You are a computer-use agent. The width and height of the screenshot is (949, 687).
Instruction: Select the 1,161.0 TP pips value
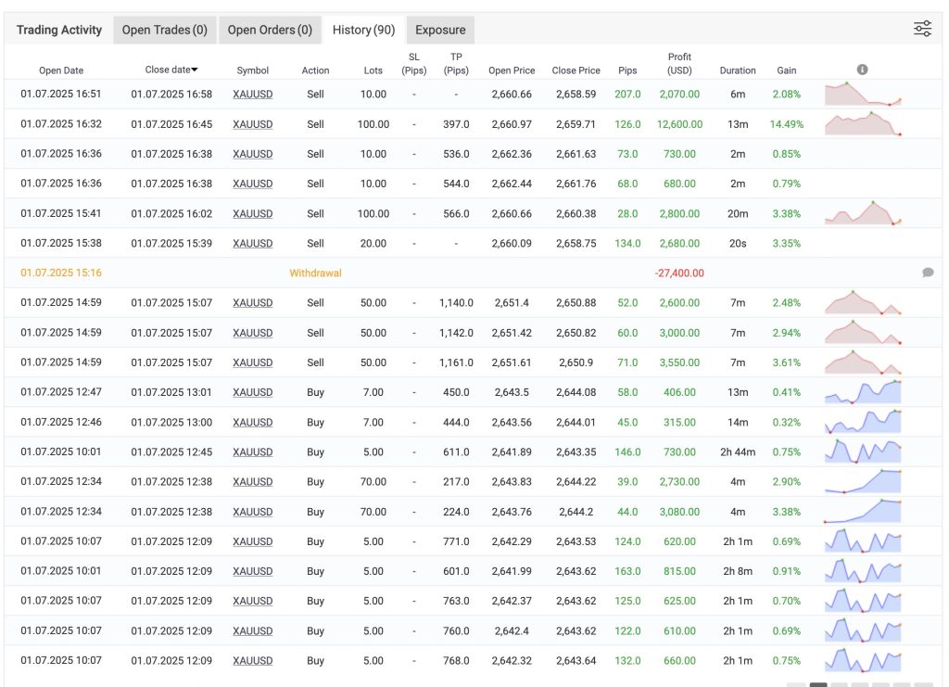point(456,363)
